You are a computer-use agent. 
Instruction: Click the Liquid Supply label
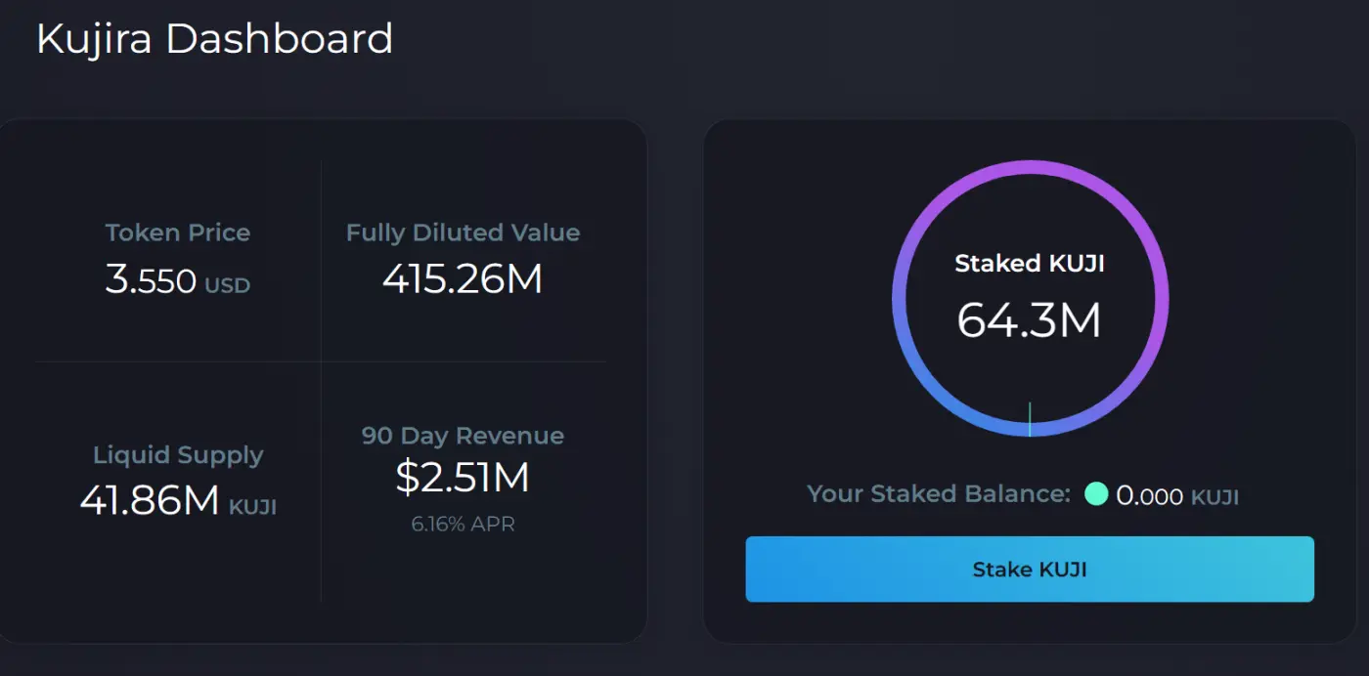(178, 455)
